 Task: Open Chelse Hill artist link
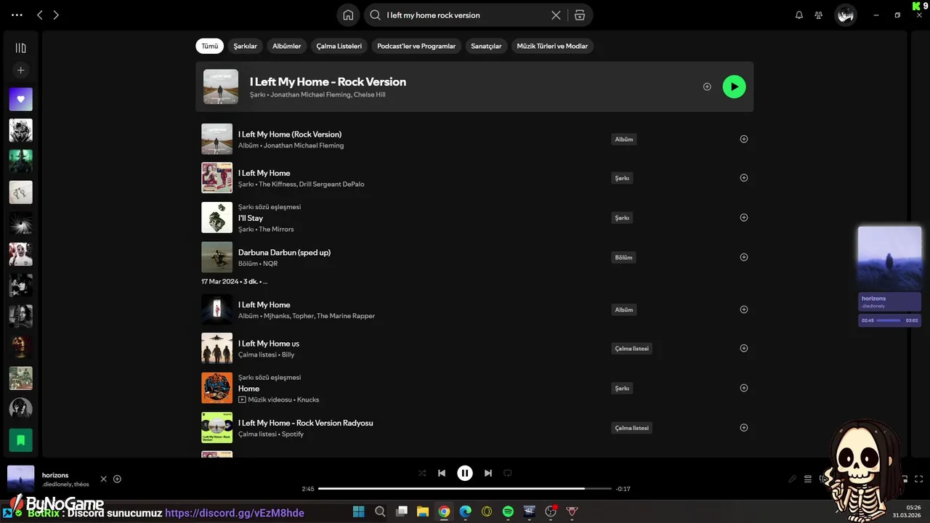pos(369,94)
